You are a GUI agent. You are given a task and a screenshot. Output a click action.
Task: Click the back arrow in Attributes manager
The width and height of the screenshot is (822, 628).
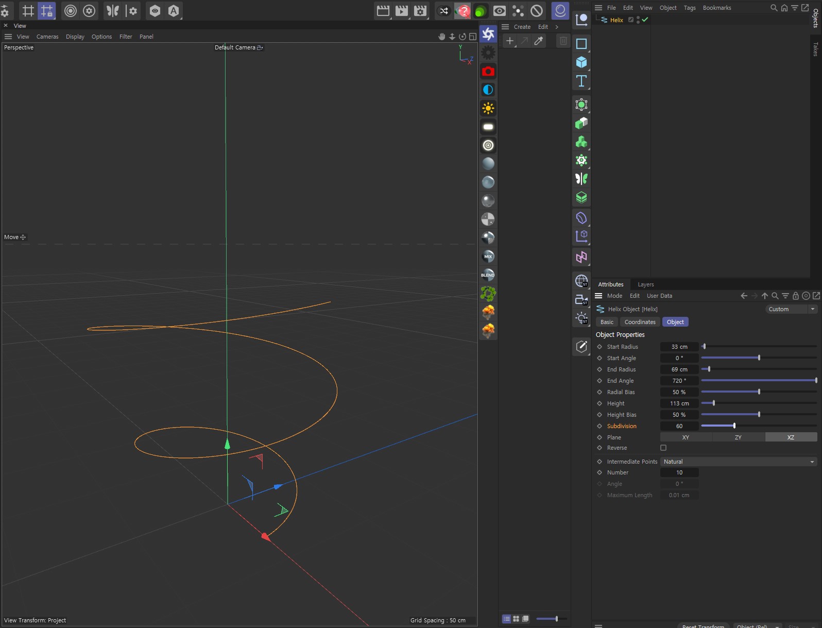point(744,296)
